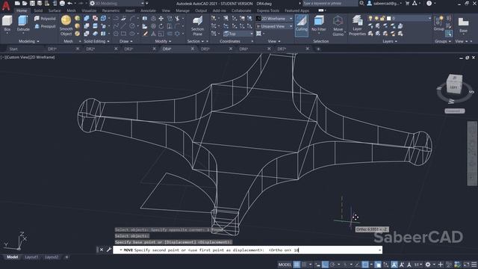478x269 pixels.
Task: Switch to the Solid ribbon tab
Action: [38, 10]
